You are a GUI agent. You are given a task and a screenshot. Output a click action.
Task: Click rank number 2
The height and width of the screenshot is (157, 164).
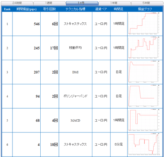pos(7,48)
